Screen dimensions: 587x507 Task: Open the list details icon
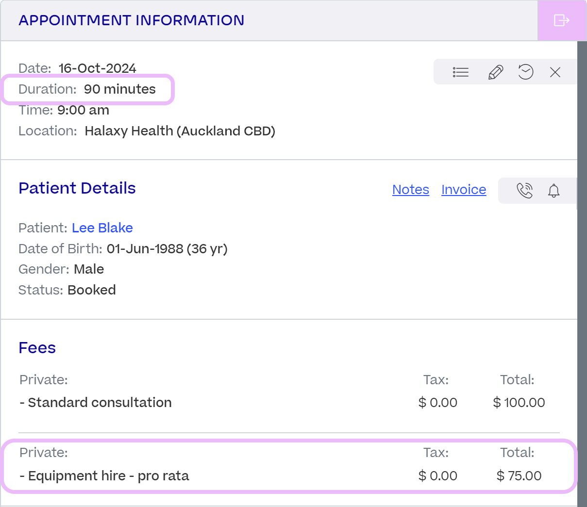click(x=460, y=72)
